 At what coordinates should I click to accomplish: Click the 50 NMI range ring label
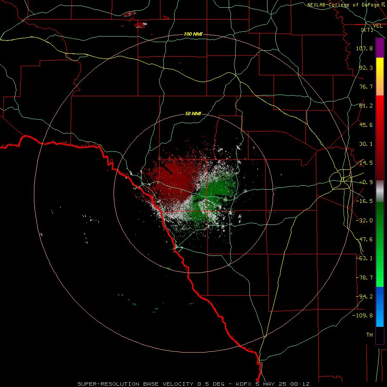click(x=193, y=114)
